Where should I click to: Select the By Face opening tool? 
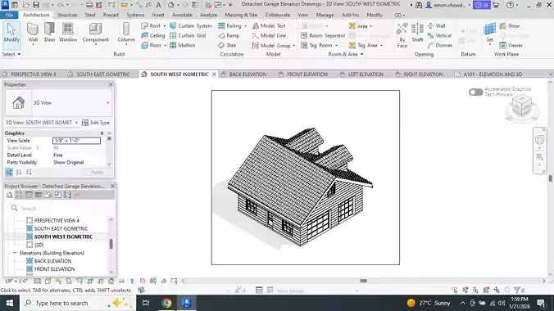click(x=402, y=35)
